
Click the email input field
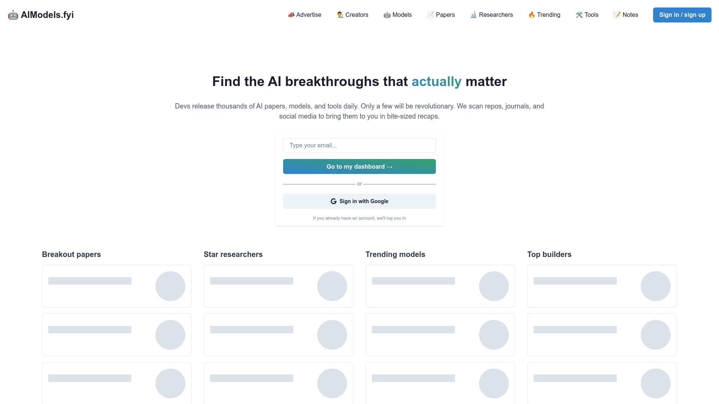coord(359,146)
